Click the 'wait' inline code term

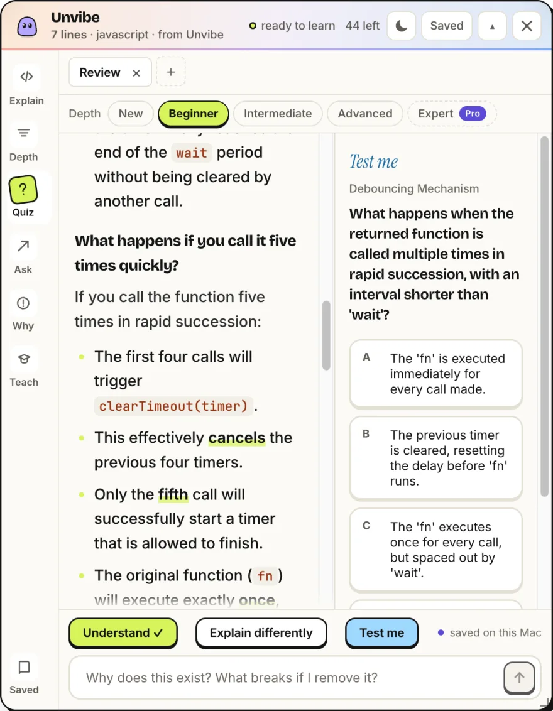[192, 153]
